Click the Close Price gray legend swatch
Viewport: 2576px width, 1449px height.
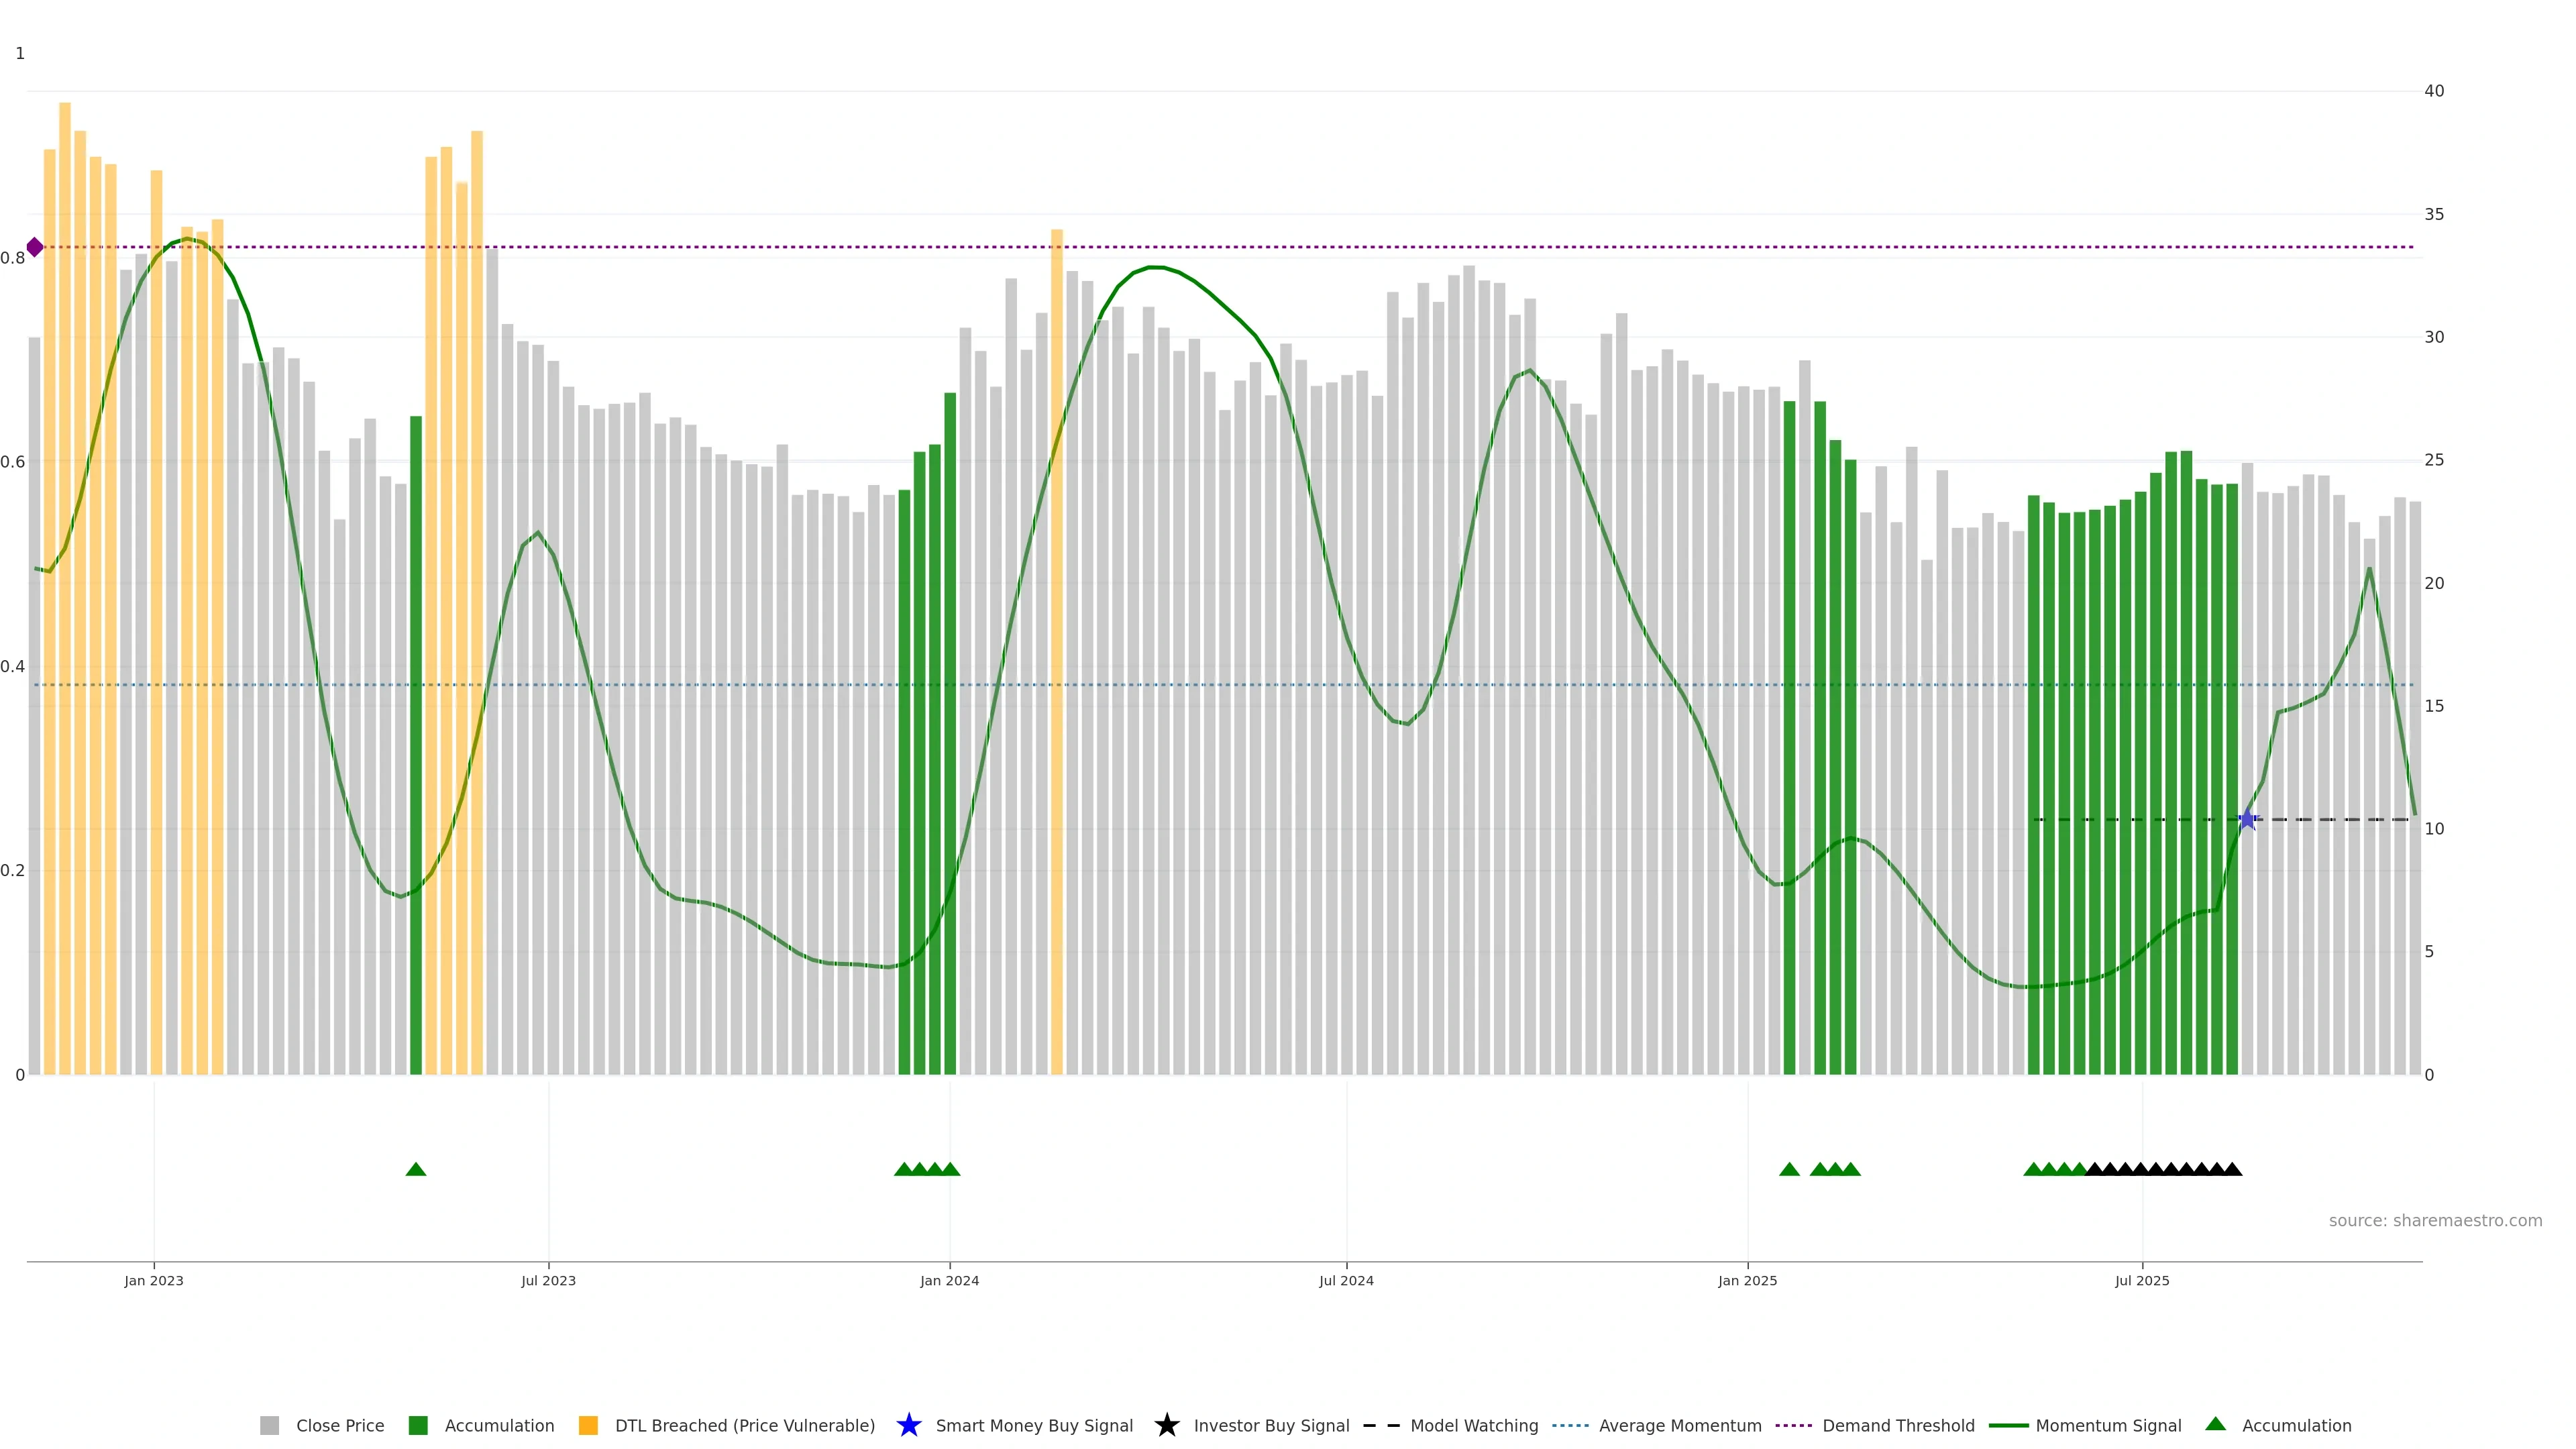[x=269, y=1425]
